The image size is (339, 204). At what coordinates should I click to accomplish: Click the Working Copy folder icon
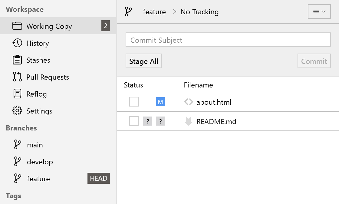tap(17, 26)
